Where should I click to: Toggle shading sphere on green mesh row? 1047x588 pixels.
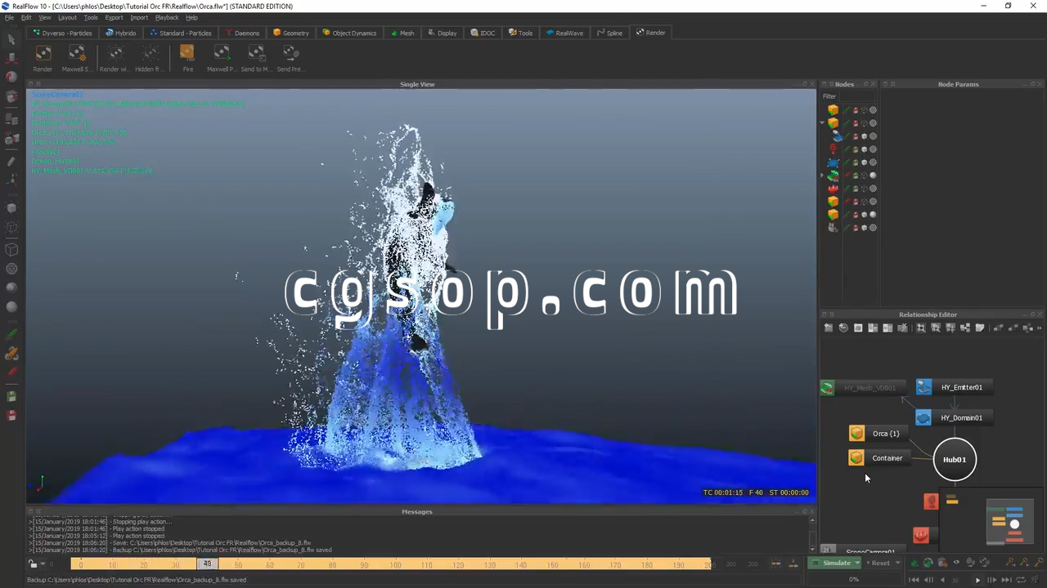(x=873, y=176)
